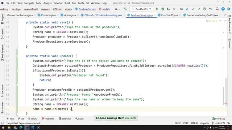Image resolution: width=232 pixels, height=130 pixels.
Task: Switch to the ConnectionFactoryTest03.java tab
Action: (x=202, y=15)
